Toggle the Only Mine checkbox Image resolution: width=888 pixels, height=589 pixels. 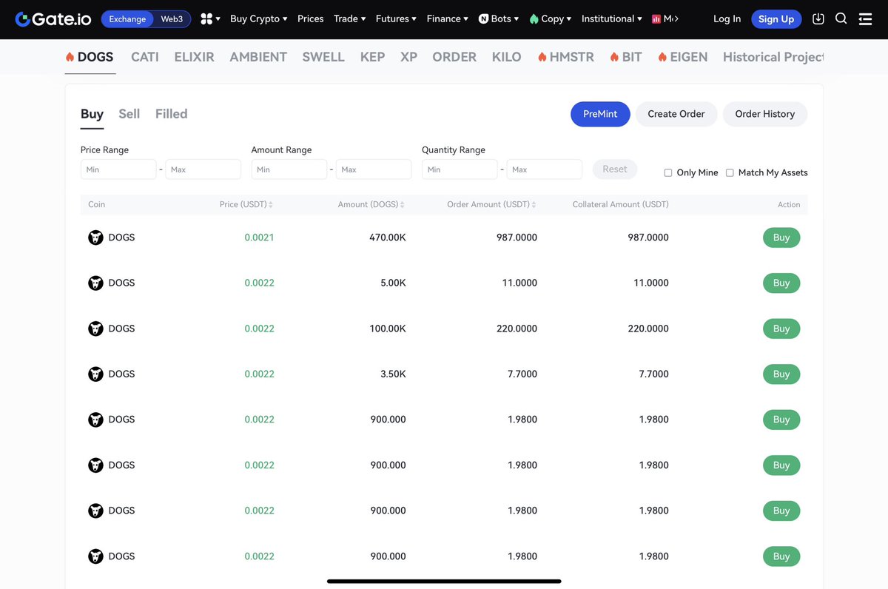point(668,172)
